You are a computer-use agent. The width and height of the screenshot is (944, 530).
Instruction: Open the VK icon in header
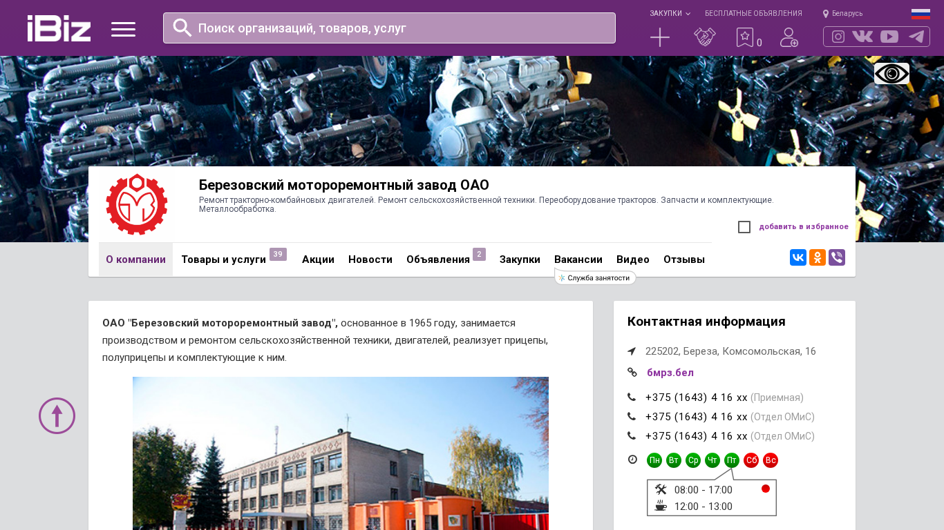[862, 37]
